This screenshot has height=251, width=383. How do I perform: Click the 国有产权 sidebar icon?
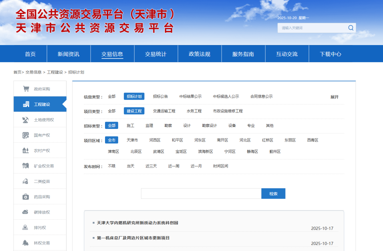pos(25,135)
